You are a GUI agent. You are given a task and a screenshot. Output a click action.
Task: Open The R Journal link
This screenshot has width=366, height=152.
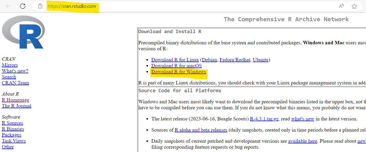16,106
